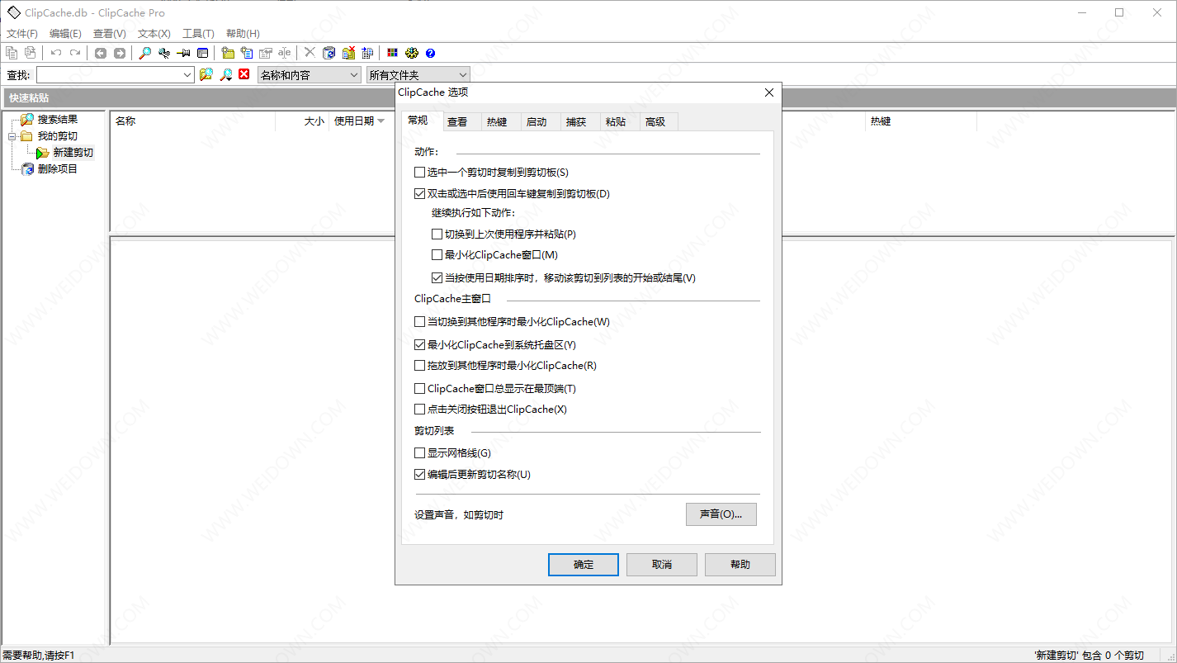Click the 声音(O)... button

721,514
